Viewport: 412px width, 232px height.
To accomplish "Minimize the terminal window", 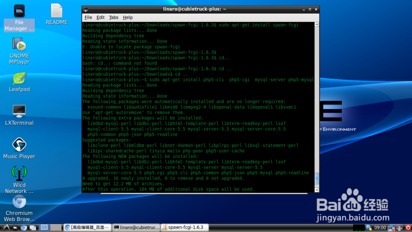I will pyautogui.click(x=304, y=9).
